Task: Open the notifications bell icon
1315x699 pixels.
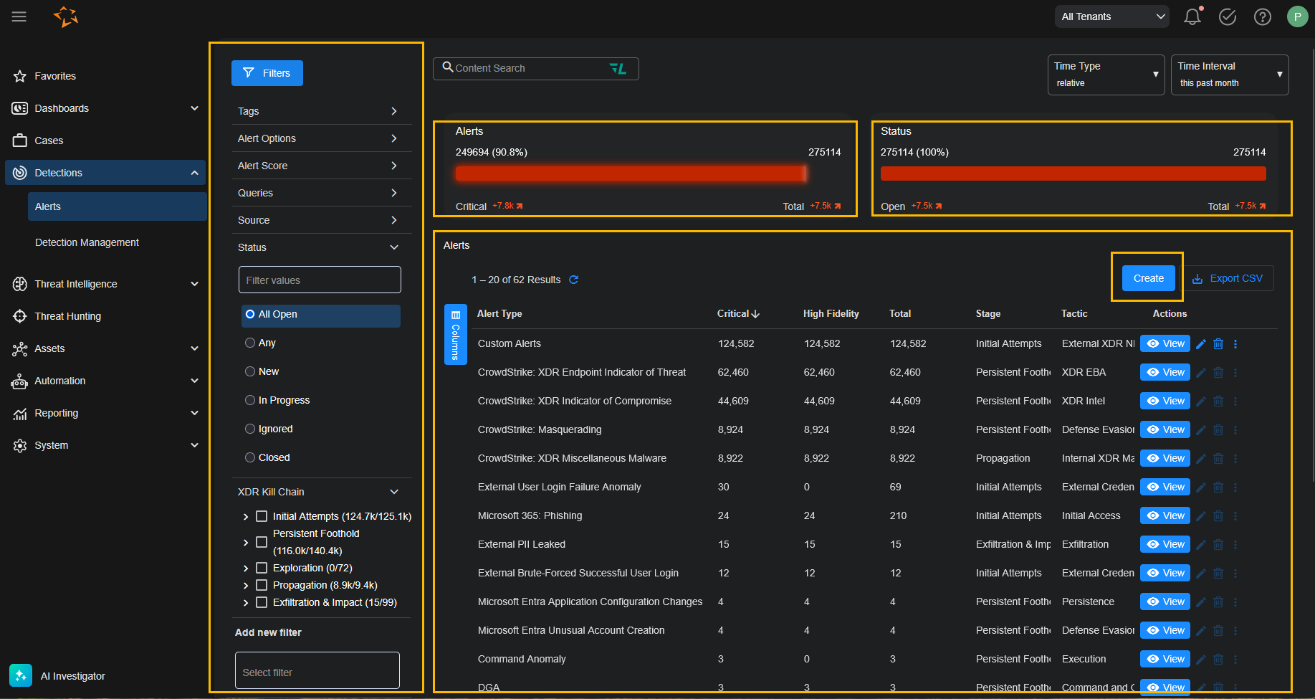Action: click(1192, 16)
